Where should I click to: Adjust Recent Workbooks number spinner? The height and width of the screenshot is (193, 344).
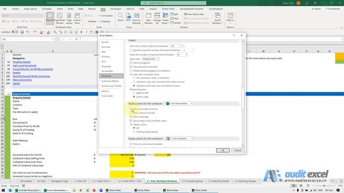(181, 46)
